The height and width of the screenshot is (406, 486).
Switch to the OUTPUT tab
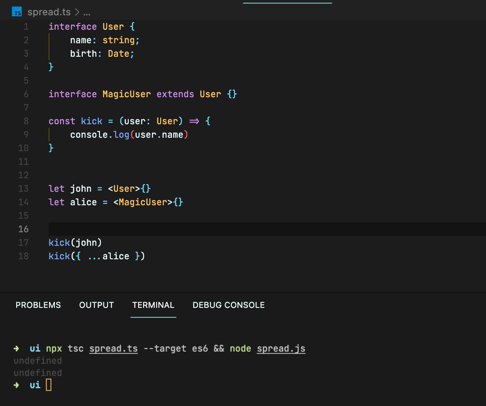[96, 305]
